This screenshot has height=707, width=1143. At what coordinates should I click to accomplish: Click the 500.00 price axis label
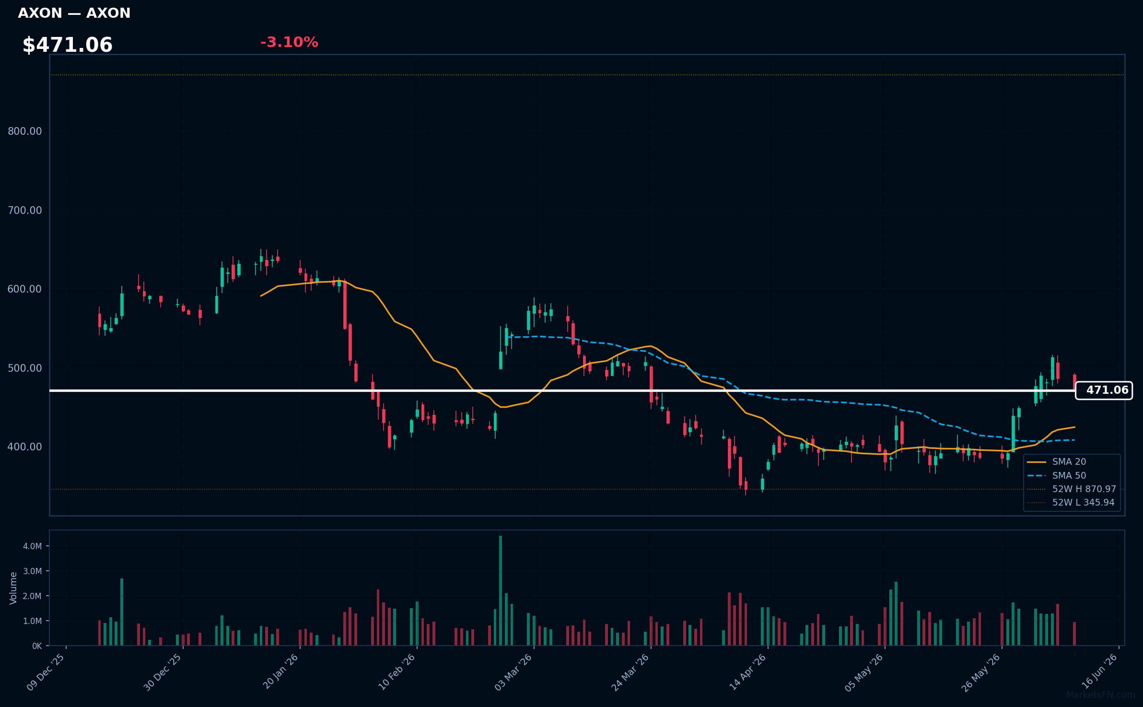point(25,368)
